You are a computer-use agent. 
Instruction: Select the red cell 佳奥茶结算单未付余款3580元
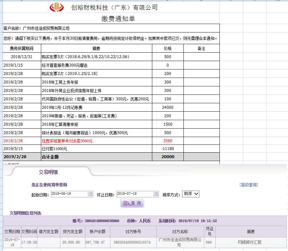click(96, 141)
